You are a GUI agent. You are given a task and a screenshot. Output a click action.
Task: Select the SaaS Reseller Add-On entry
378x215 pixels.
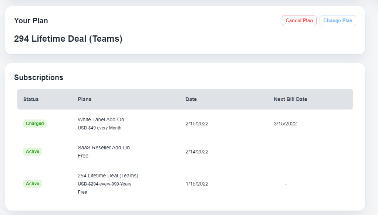(104, 148)
